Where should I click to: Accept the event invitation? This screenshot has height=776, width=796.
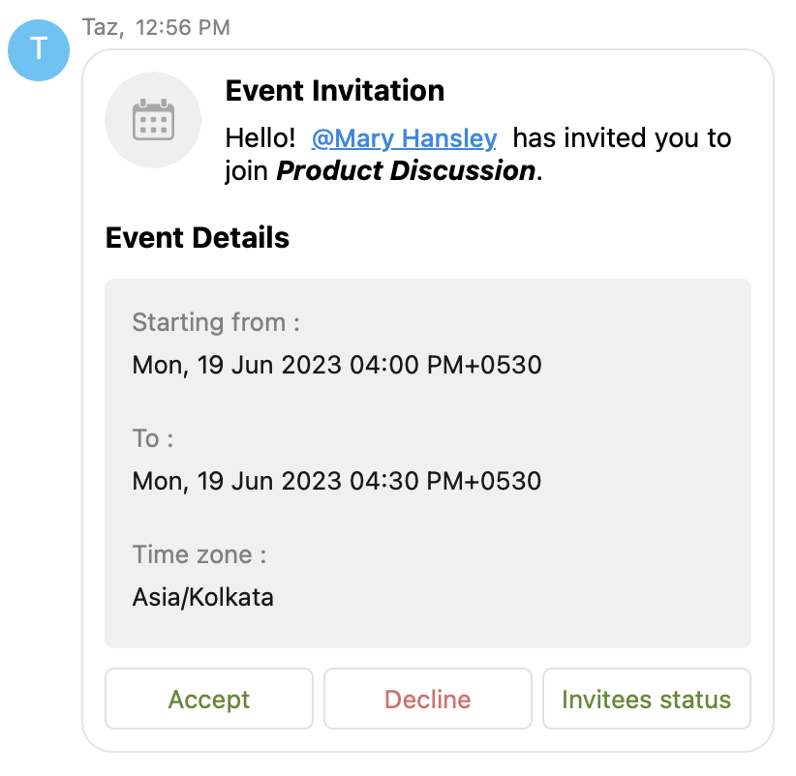(x=209, y=700)
